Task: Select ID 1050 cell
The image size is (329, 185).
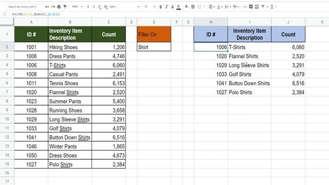Action: tap(31, 155)
